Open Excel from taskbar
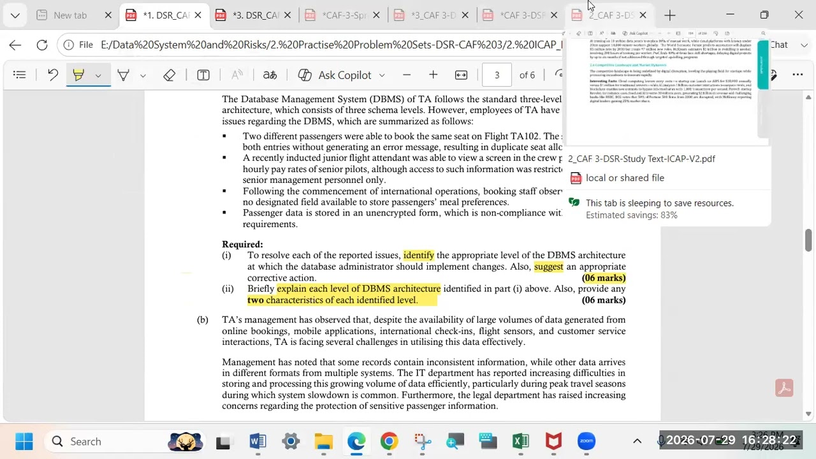The width and height of the screenshot is (816, 459). 521,441
